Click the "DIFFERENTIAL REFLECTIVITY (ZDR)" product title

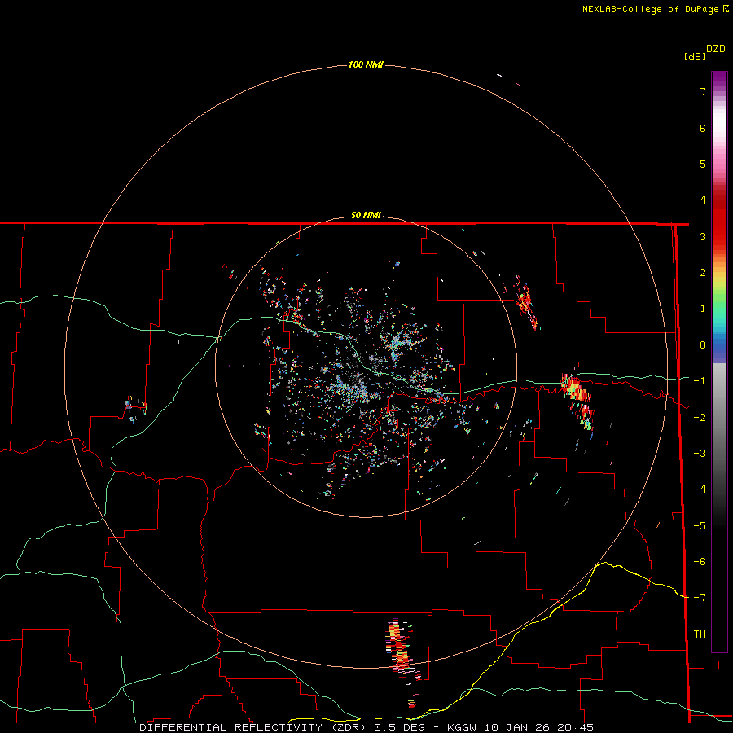(252, 727)
